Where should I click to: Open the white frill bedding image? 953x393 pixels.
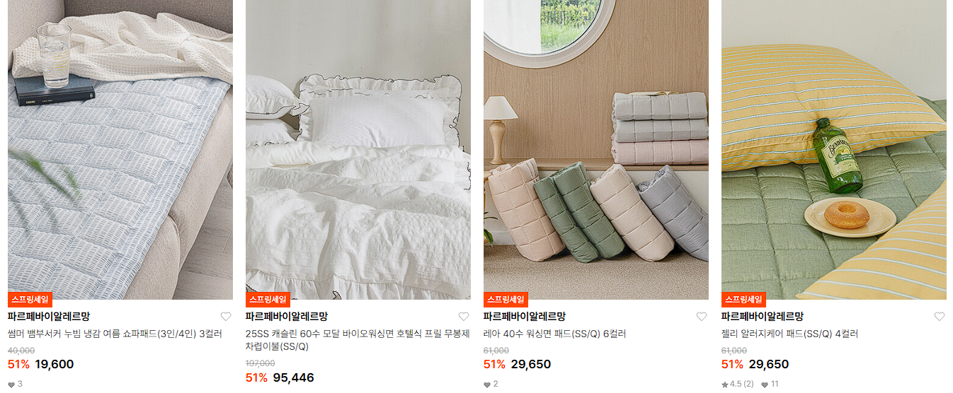358,150
